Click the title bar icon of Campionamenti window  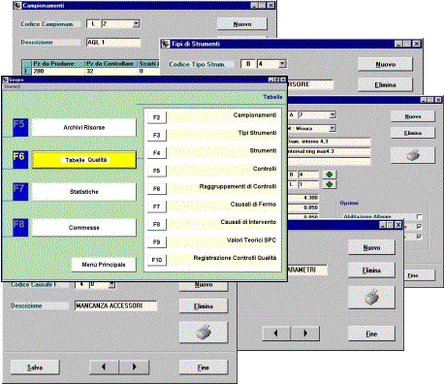(17, 6)
